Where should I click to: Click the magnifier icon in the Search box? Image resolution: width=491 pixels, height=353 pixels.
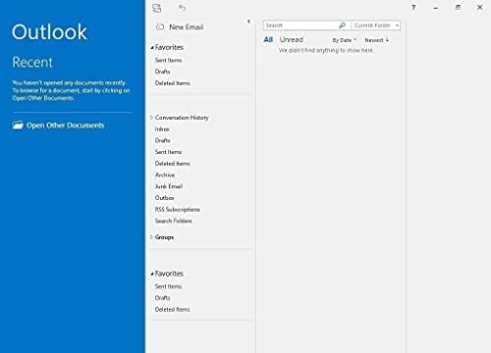pyautogui.click(x=342, y=25)
